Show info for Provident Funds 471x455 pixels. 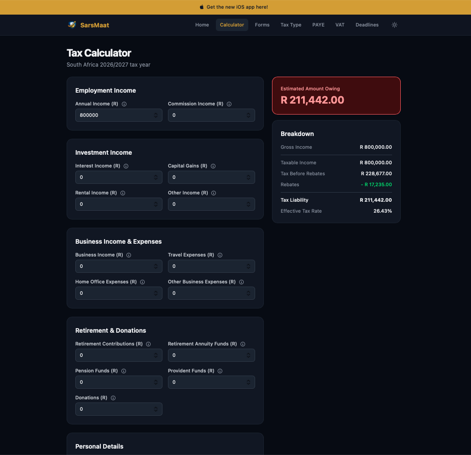click(220, 371)
